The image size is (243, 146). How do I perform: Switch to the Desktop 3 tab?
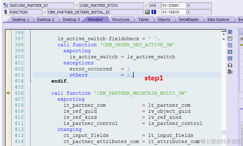point(71,20)
